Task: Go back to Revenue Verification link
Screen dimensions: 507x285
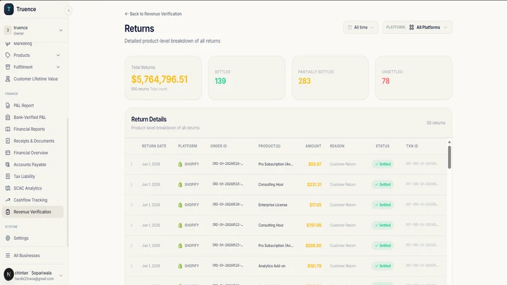Action: point(153,14)
